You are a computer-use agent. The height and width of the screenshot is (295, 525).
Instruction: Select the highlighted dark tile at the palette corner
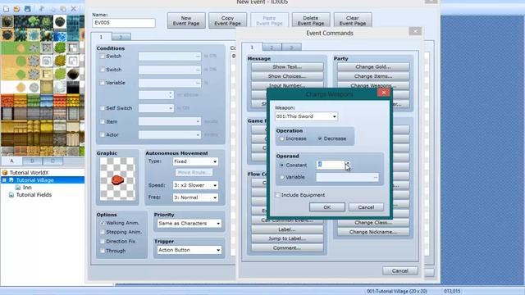pos(7,22)
